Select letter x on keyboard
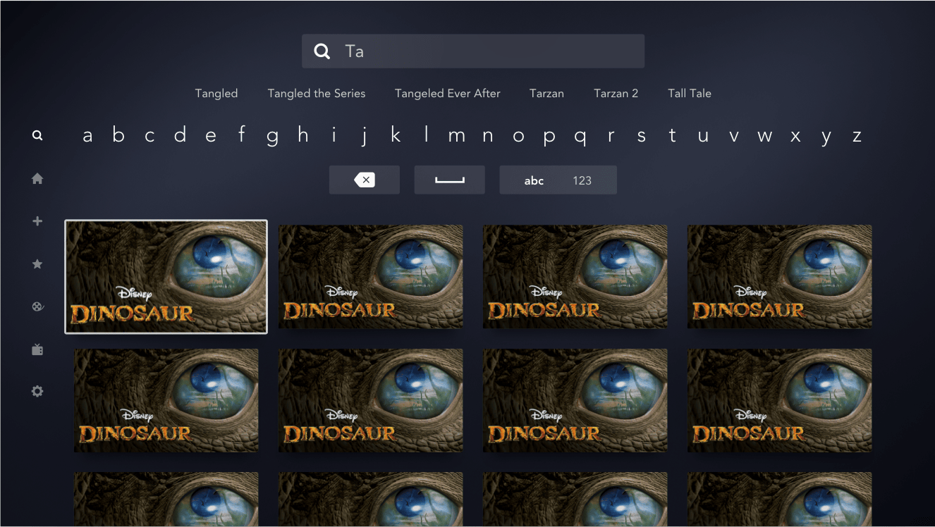The image size is (935, 527). (x=795, y=136)
